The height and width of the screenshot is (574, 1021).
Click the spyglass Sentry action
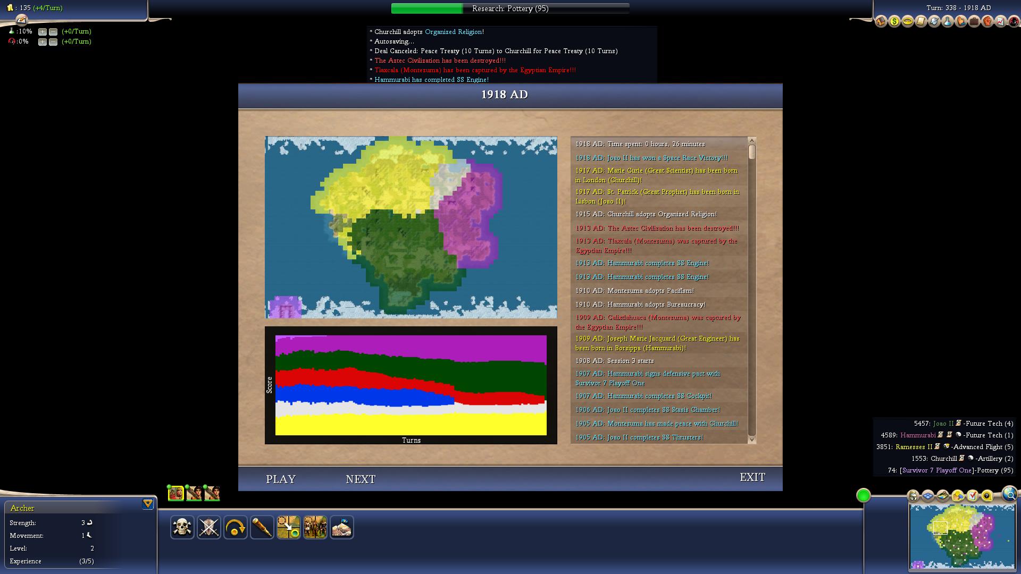[x=262, y=527]
